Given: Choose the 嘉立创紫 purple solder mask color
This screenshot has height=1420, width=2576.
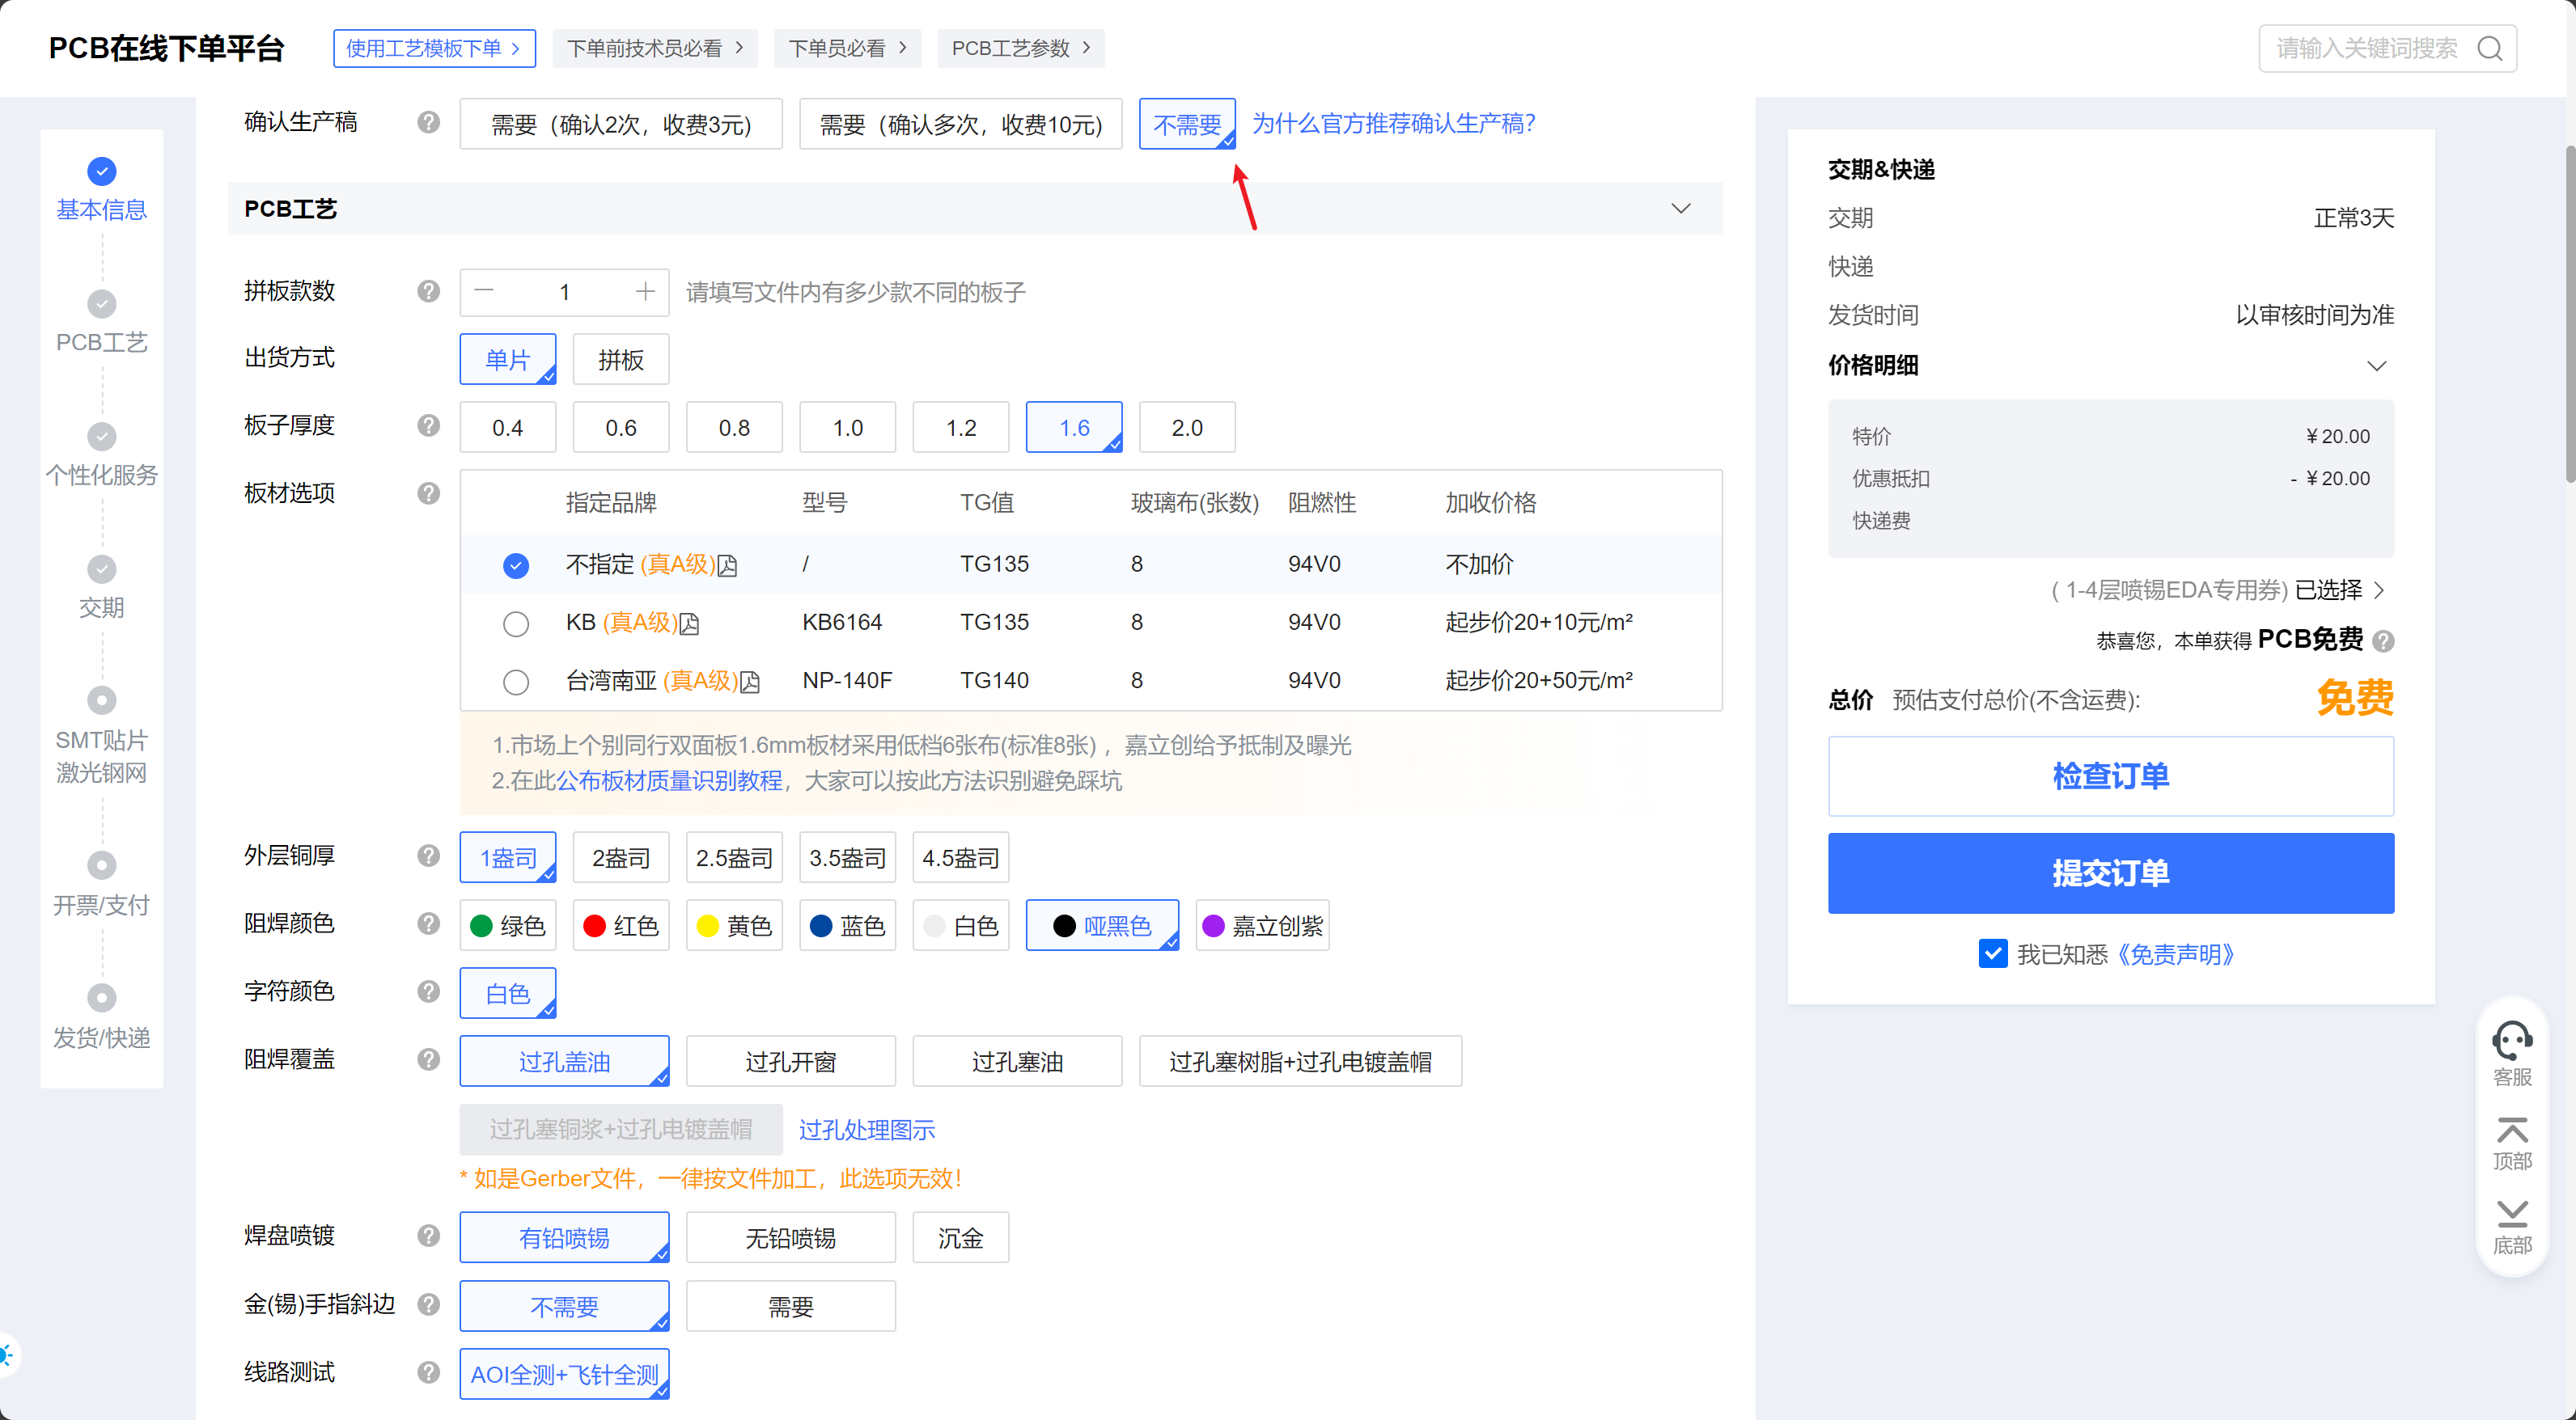Looking at the screenshot, I should [x=1262, y=925].
